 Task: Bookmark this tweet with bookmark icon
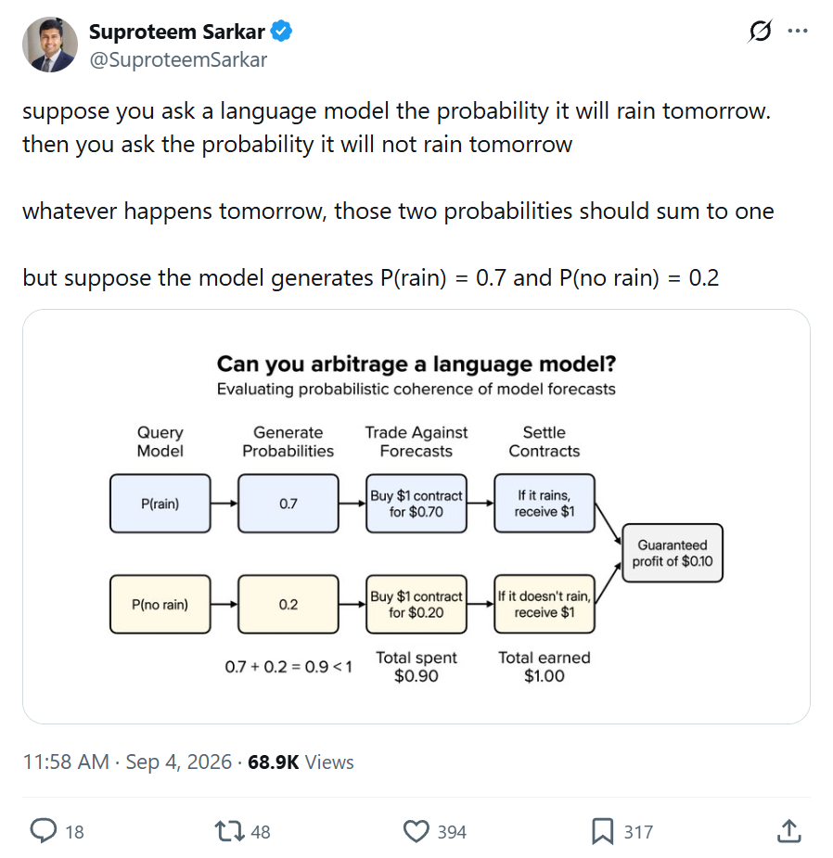pyautogui.click(x=603, y=831)
